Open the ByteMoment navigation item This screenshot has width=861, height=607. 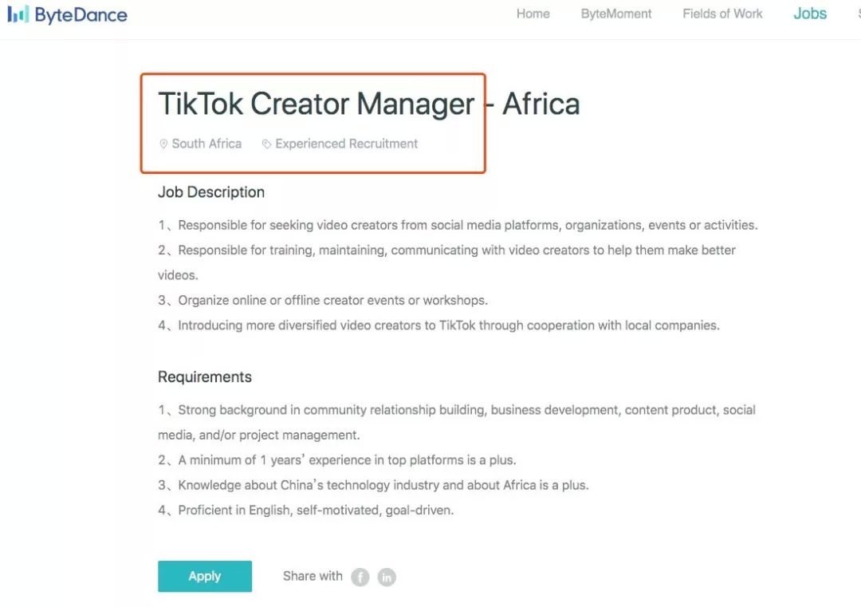tap(616, 14)
